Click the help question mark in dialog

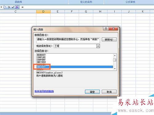(x=106, y=29)
